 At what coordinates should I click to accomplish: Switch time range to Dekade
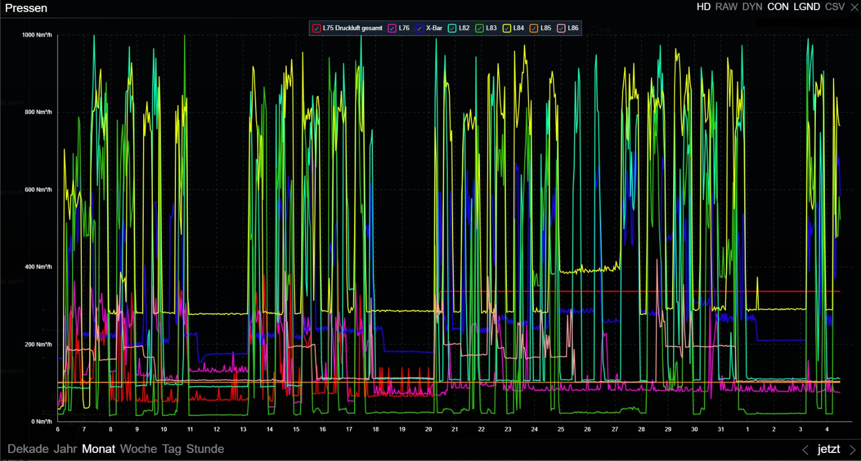point(28,449)
